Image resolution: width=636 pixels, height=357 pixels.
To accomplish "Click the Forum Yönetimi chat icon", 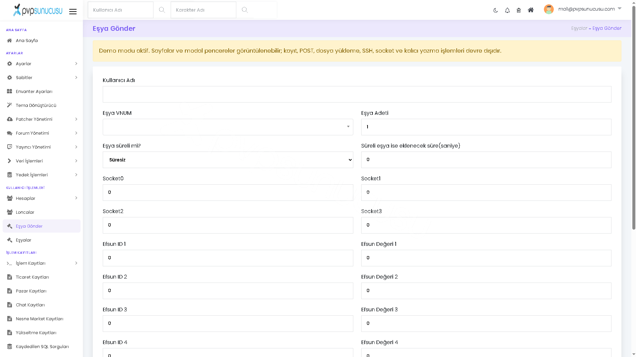I will point(10,133).
